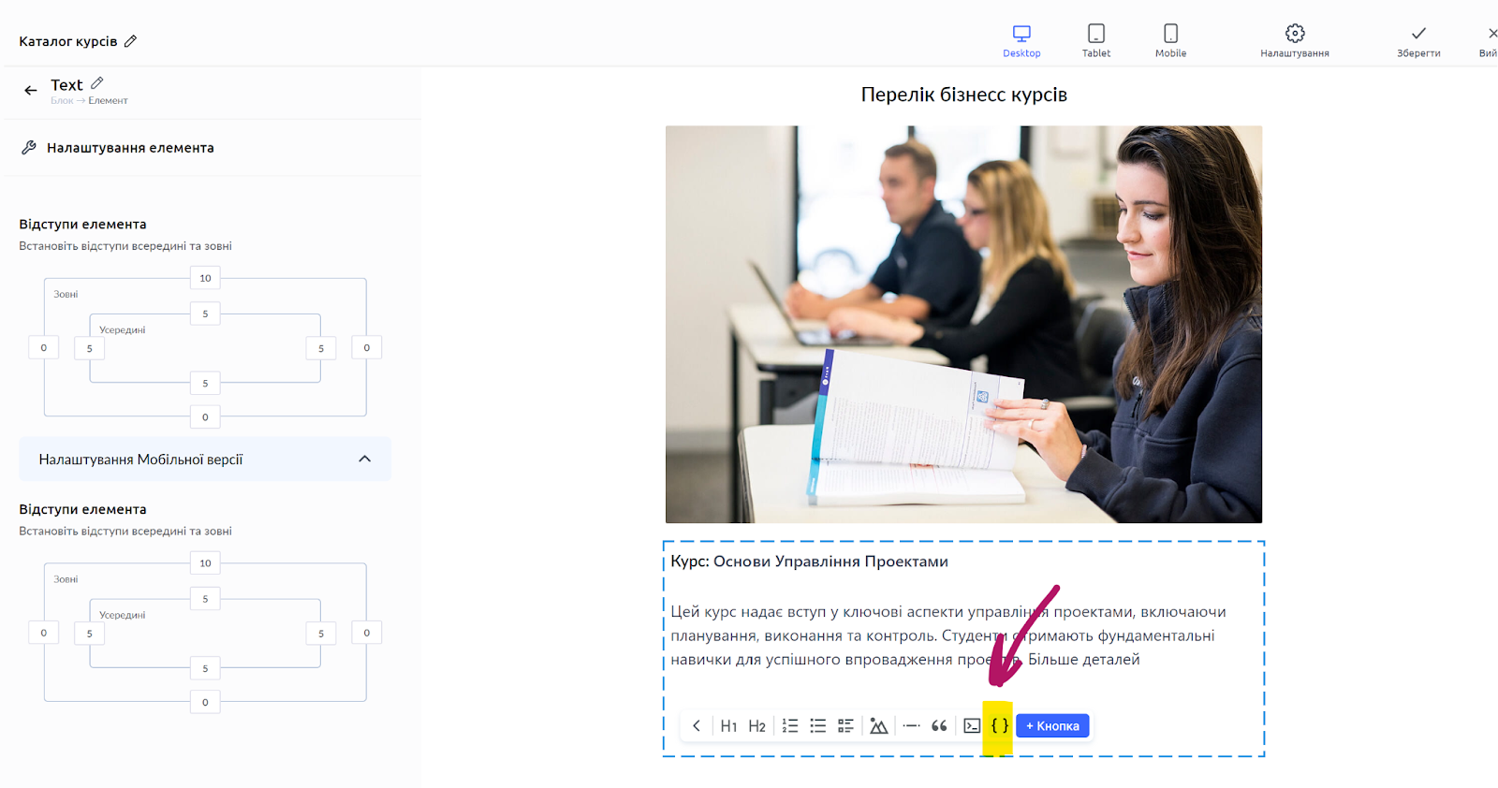1498x788 pixels.
Task: Save the page with Зберегти
Action: click(1418, 41)
